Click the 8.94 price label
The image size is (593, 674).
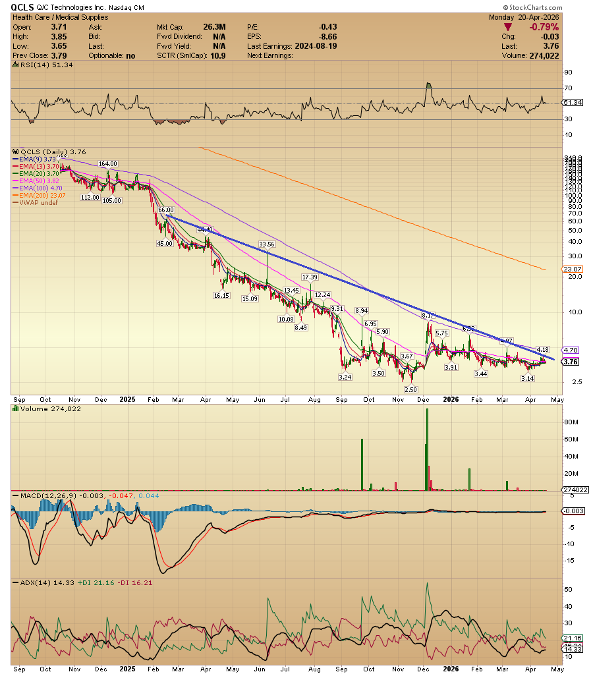pos(361,311)
